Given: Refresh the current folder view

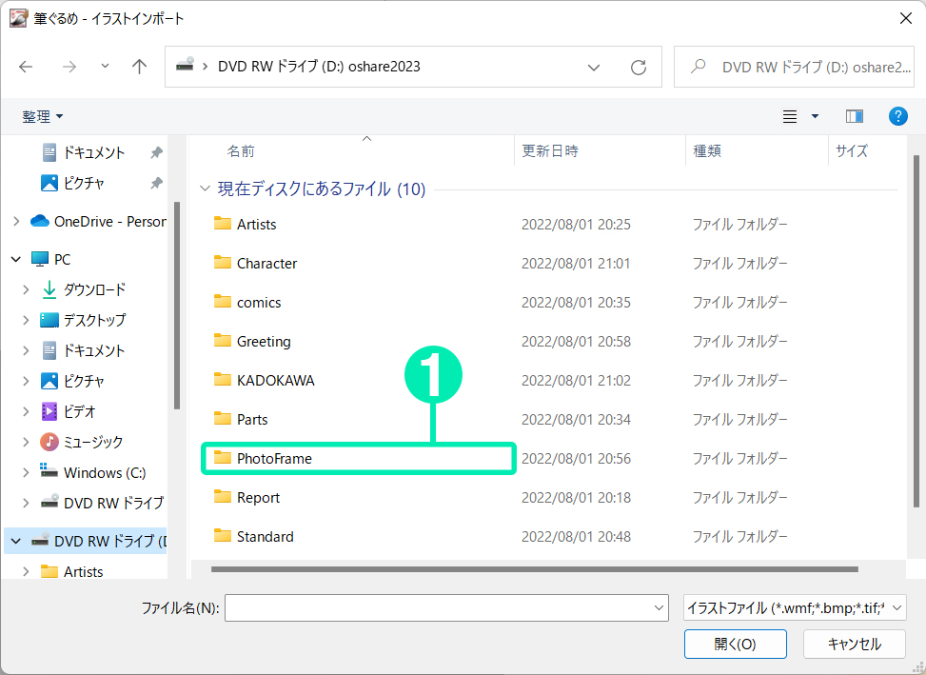Looking at the screenshot, I should tap(639, 68).
